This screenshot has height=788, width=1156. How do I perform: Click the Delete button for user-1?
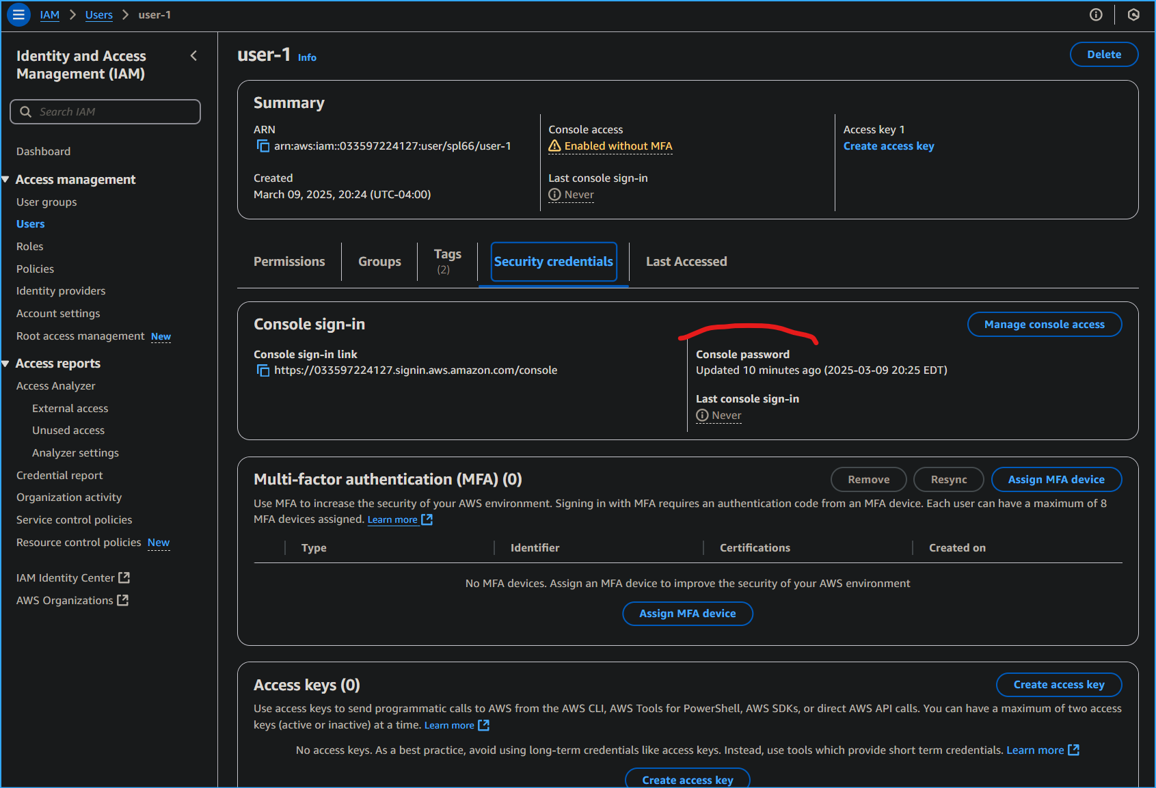tap(1103, 54)
